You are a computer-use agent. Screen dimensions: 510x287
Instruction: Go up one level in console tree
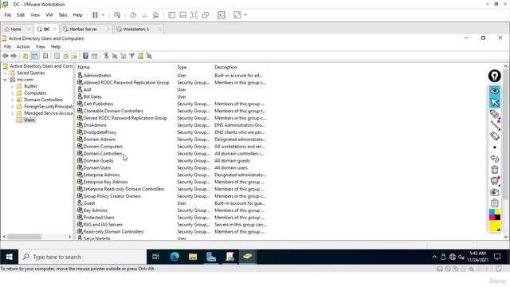(x=25, y=56)
